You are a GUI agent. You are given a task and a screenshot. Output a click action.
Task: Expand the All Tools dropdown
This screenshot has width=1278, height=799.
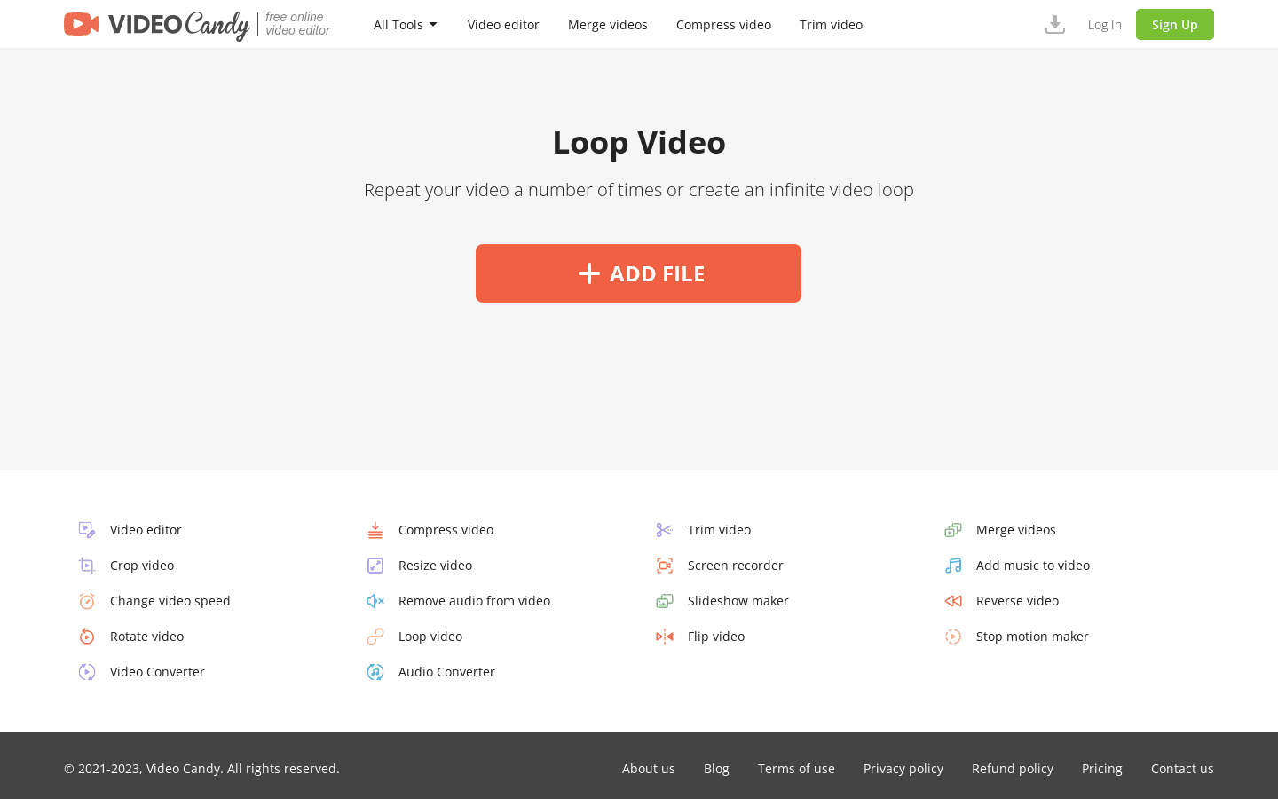click(x=405, y=25)
